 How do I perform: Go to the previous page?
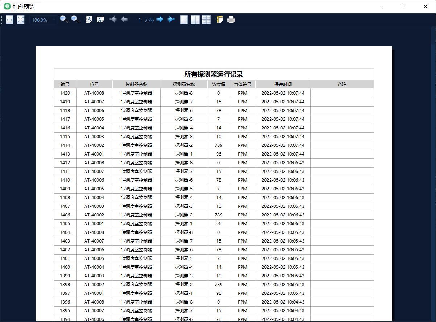pos(124,20)
